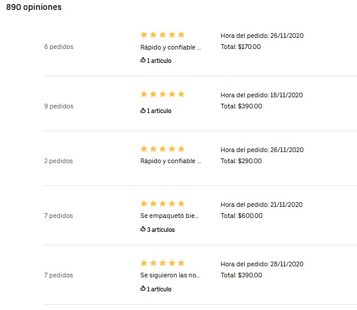Viewport: 357px width, 310px height.
Task: Expand the truncated "Se empaquetó bie..." comment
Action: (170, 216)
